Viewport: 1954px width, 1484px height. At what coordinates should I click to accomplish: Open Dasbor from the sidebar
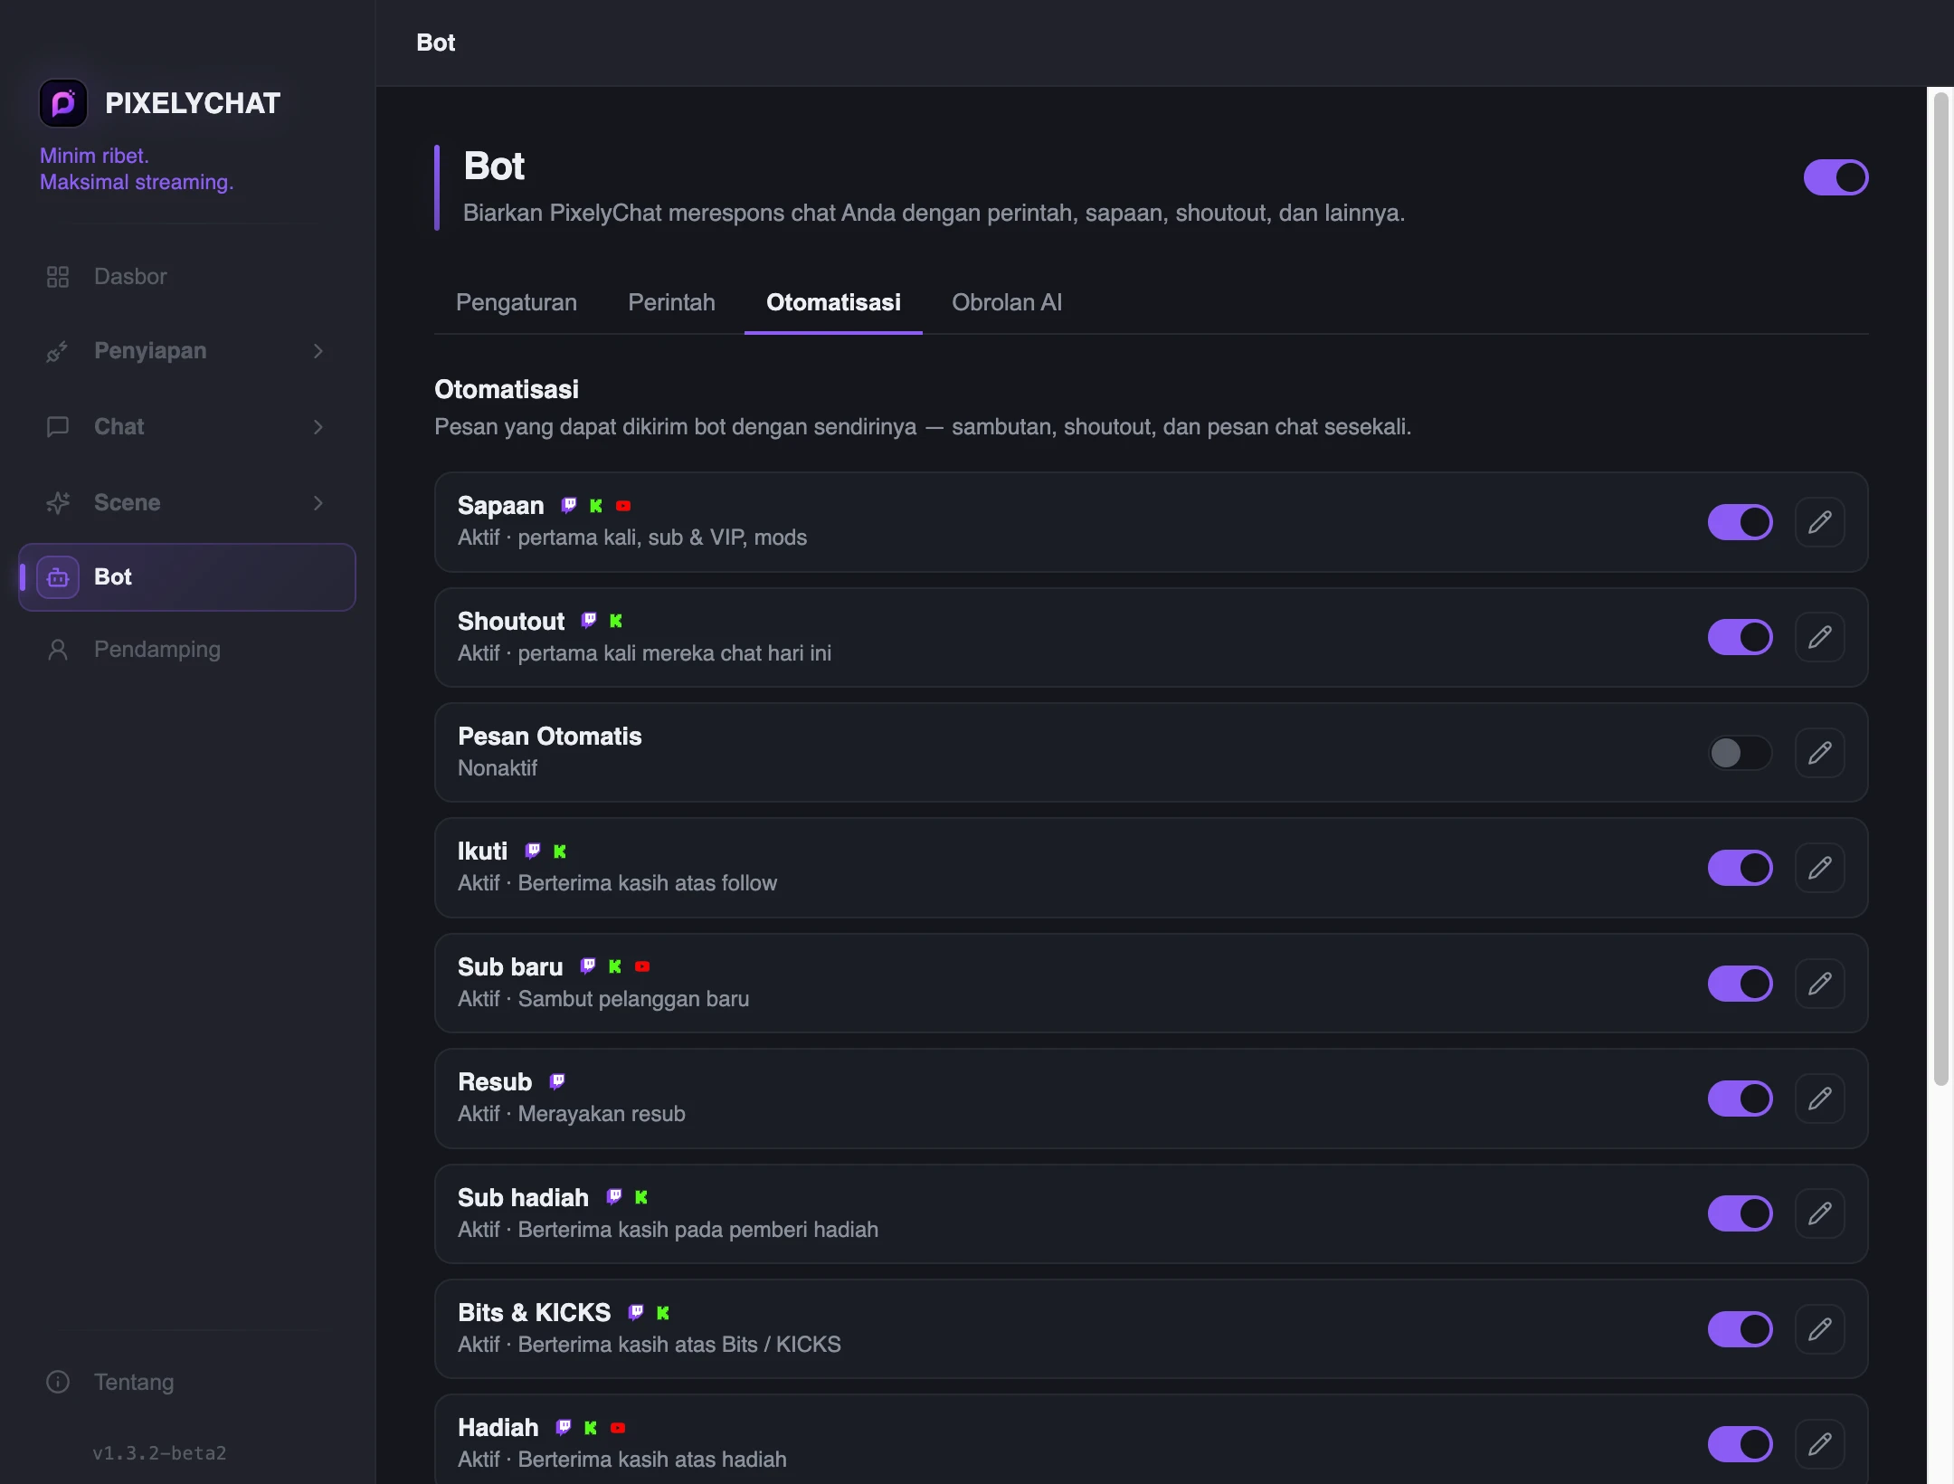pos(187,277)
